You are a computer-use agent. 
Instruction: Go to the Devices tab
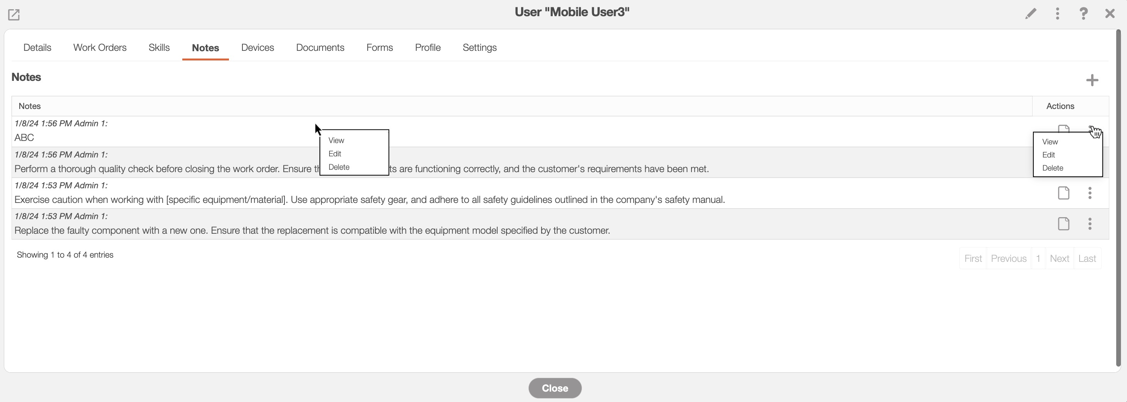click(257, 48)
